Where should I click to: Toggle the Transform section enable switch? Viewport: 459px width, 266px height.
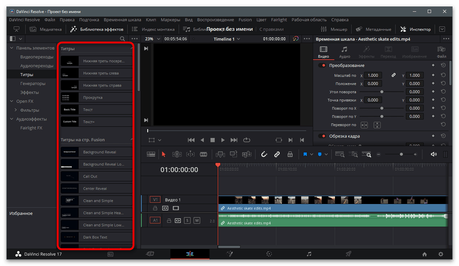322,65
